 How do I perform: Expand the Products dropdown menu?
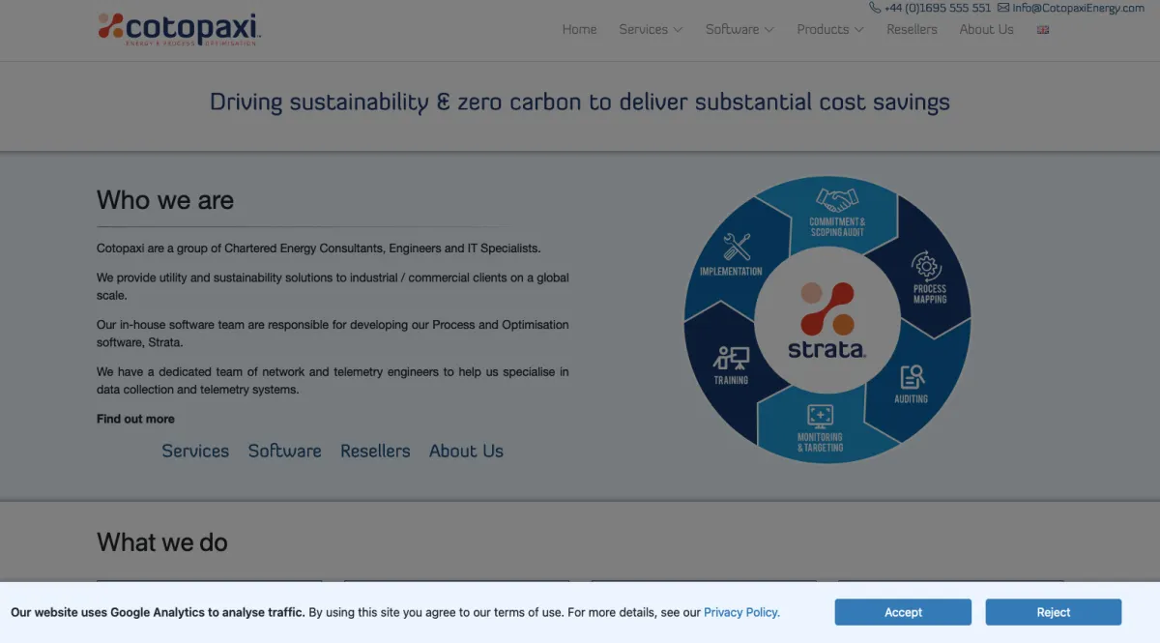pyautogui.click(x=830, y=30)
